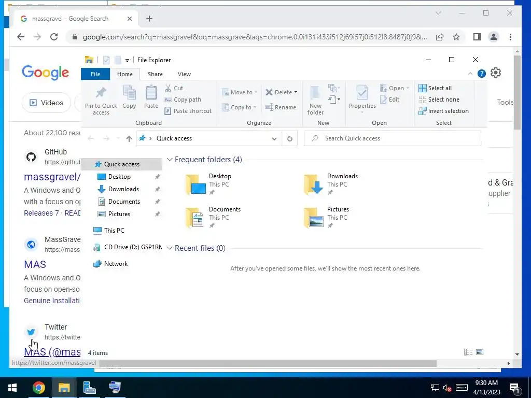The height and width of the screenshot is (398, 531).
Task: Select the Documents folder in Frequent folders
Action: click(x=213, y=217)
